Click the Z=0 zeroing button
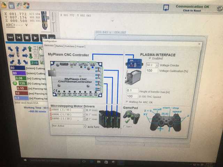 [x=34, y=63]
